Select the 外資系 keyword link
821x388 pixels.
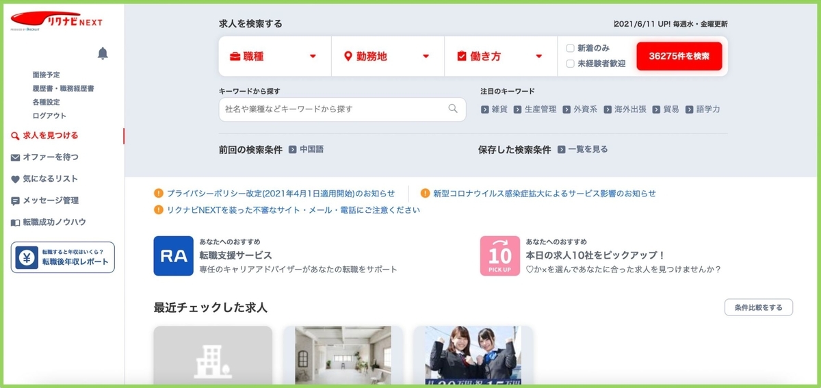[x=585, y=109]
